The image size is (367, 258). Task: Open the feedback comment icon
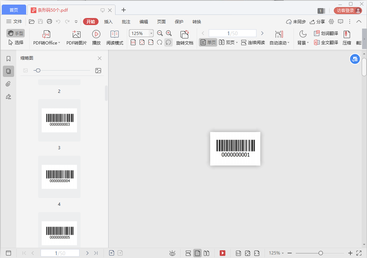pos(341,22)
